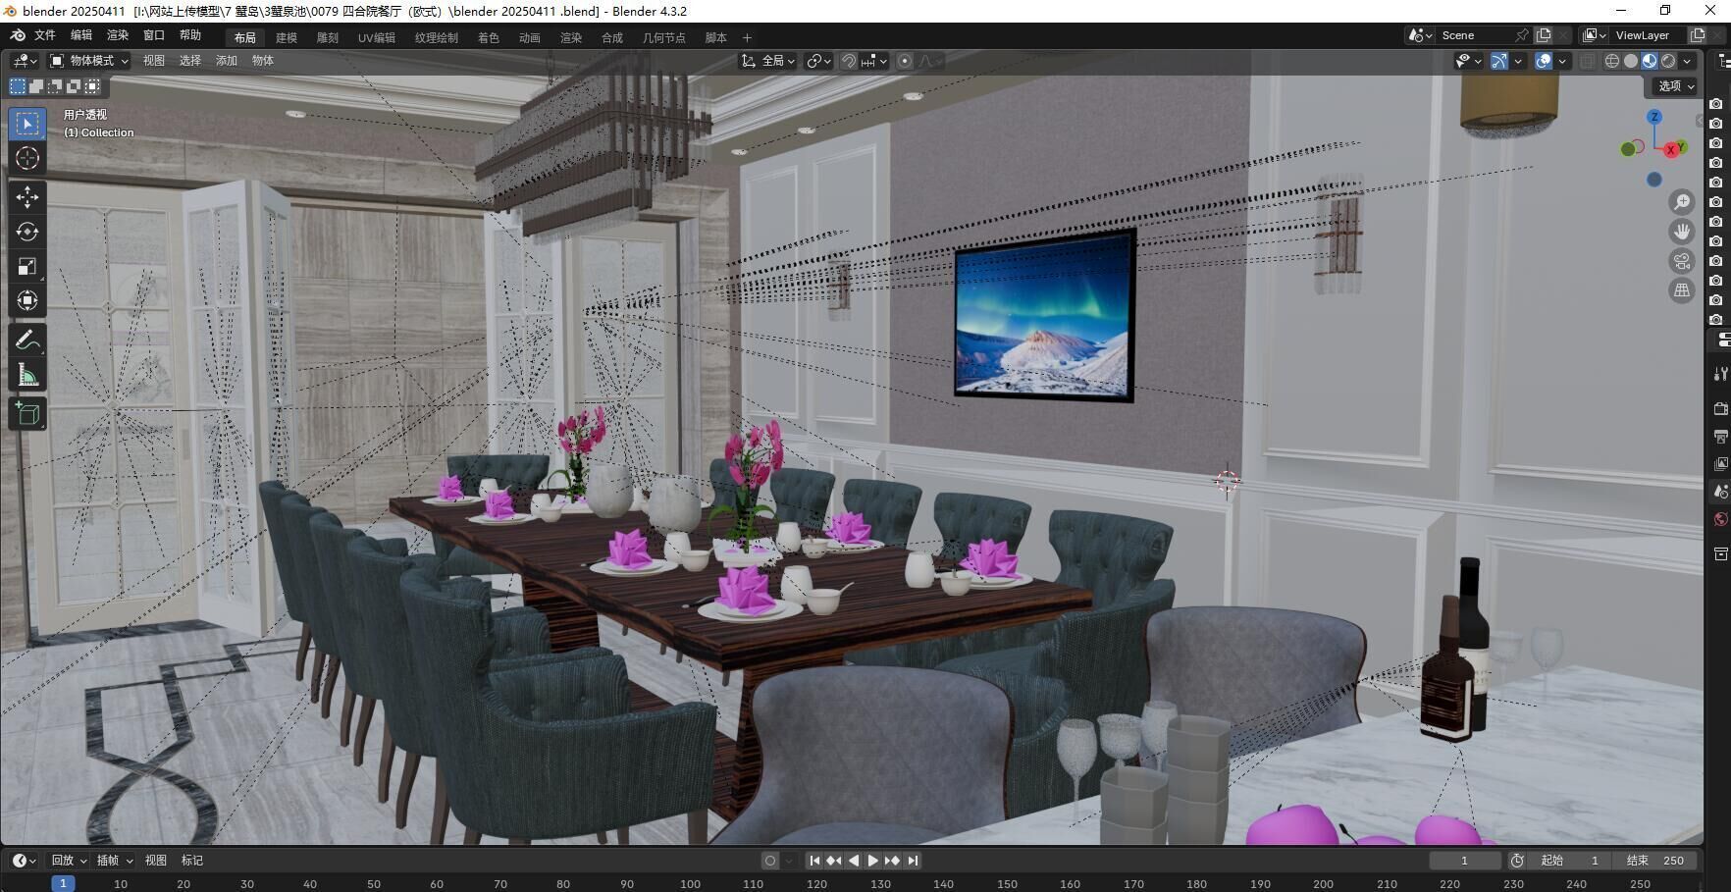This screenshot has width=1731, height=892.
Task: Click the pan view hand gizmo
Action: coord(1682,232)
